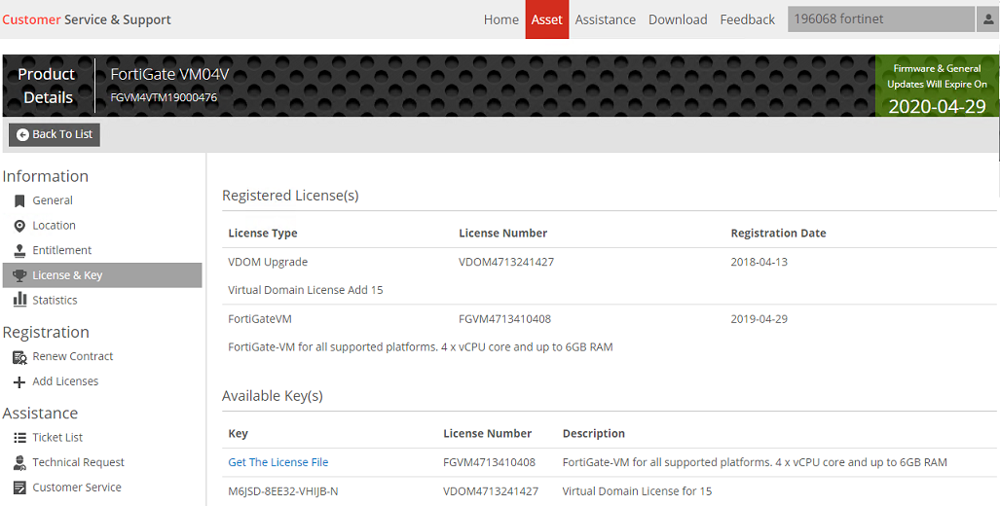
Task: Click the Ticket List icon
Action: point(19,438)
